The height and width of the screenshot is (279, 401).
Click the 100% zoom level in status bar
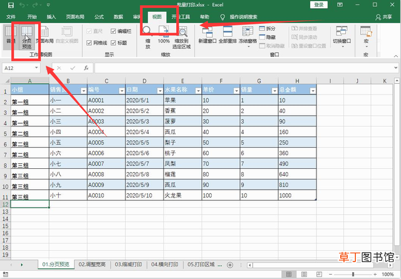point(387,275)
